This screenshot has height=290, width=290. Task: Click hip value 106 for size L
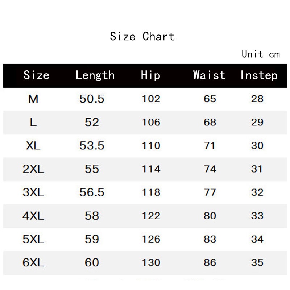point(151,122)
